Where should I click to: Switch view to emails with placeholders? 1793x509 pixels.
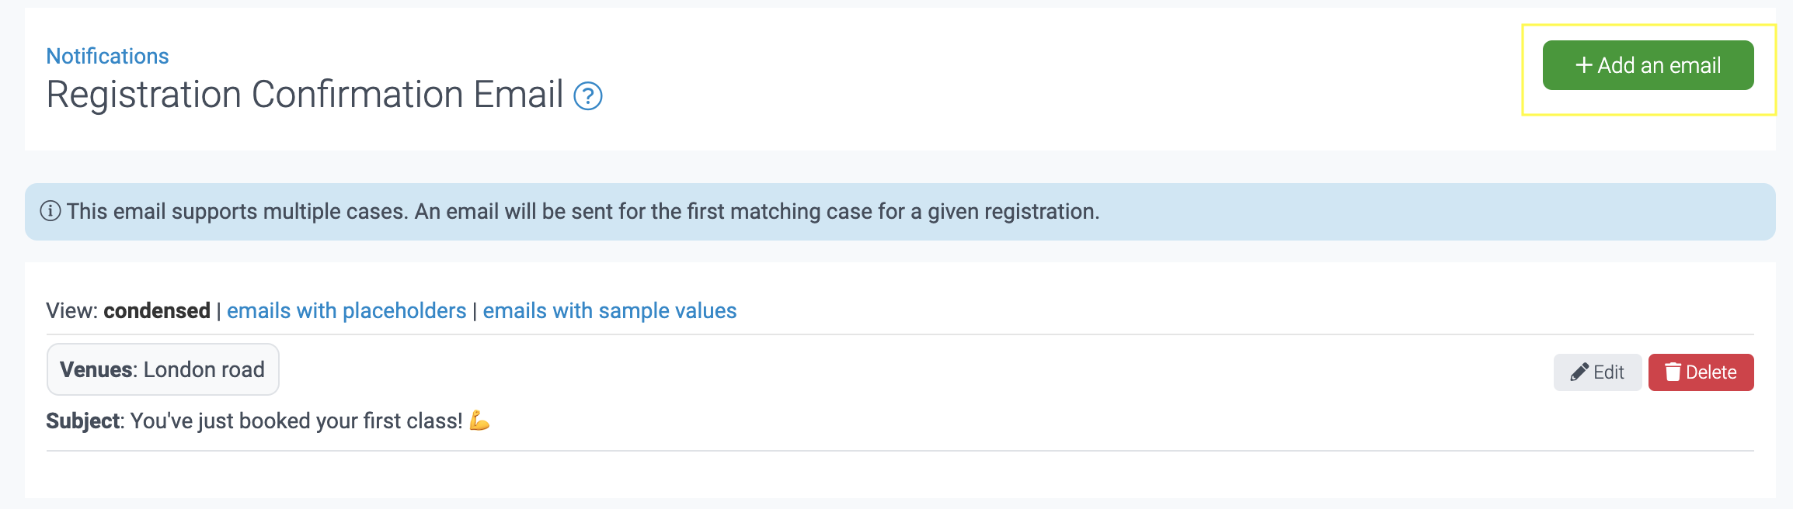click(x=346, y=310)
